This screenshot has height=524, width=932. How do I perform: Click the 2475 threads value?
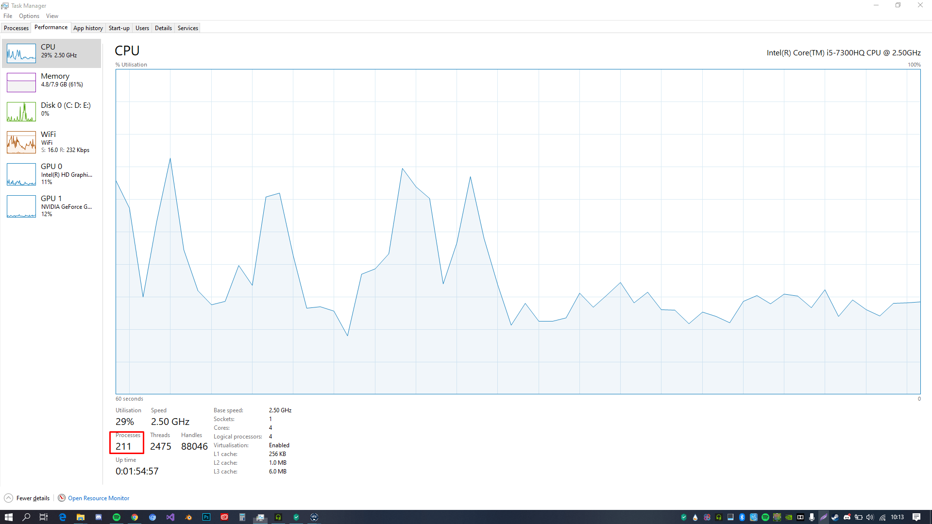(x=161, y=446)
